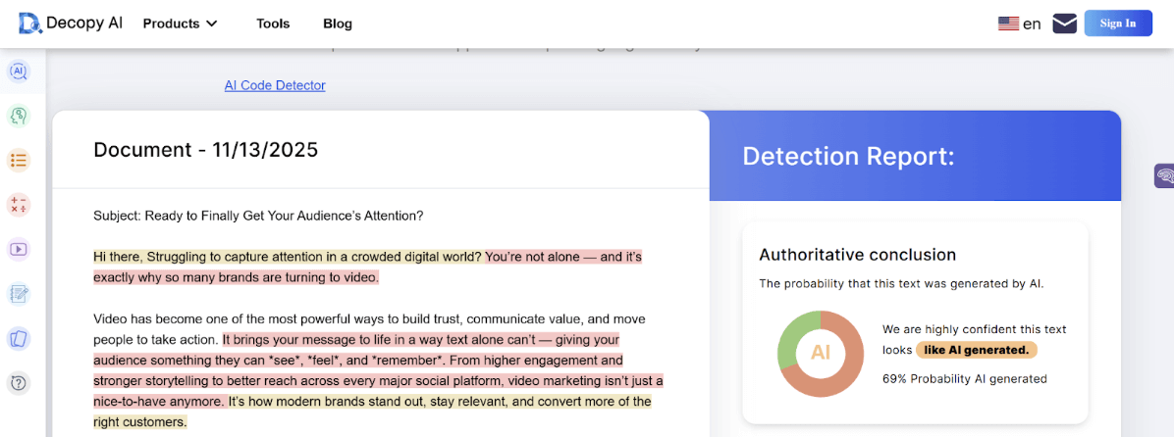Click the purple brain widget at right edge

pyautogui.click(x=1165, y=176)
